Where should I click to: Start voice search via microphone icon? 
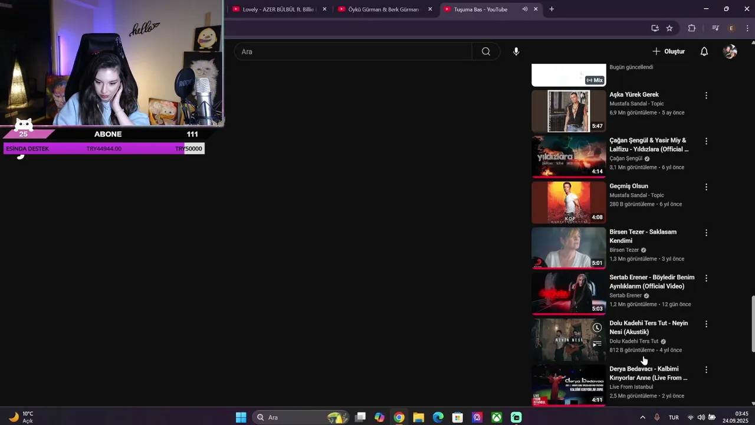point(516,51)
